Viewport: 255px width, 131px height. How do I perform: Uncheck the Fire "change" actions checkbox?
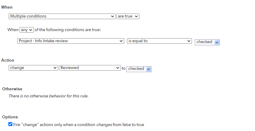11,124
